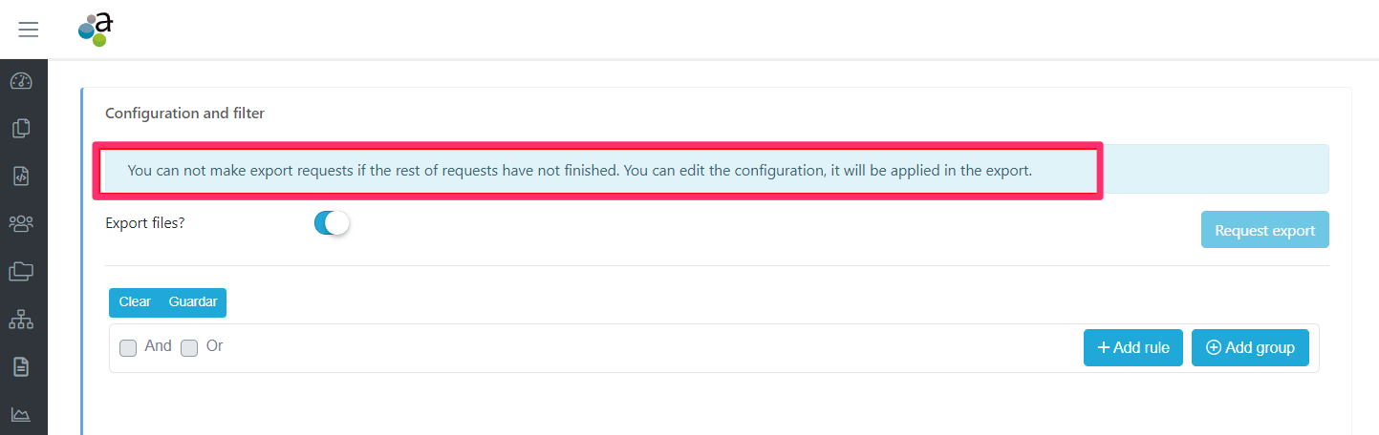Open the users group sidebar icon
Image resolution: width=1379 pixels, height=435 pixels.
point(21,223)
